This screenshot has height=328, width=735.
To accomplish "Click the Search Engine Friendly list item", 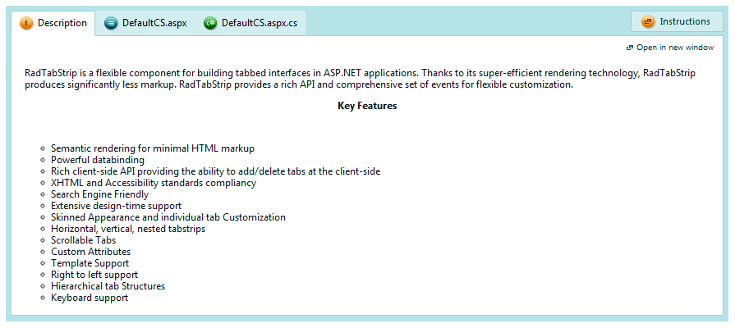I will pyautogui.click(x=99, y=194).
